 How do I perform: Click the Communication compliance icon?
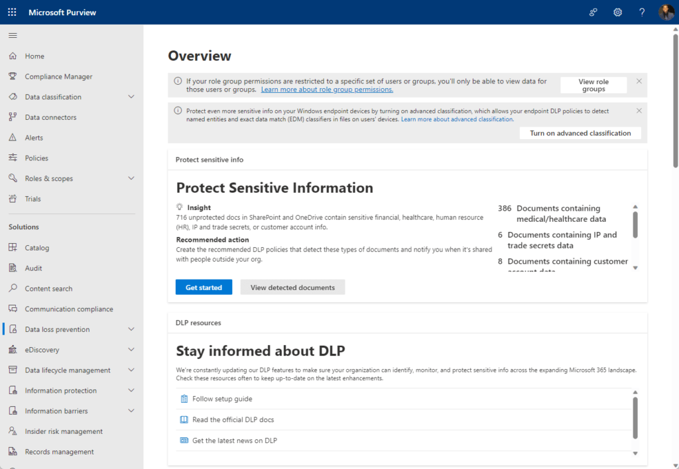pos(13,309)
